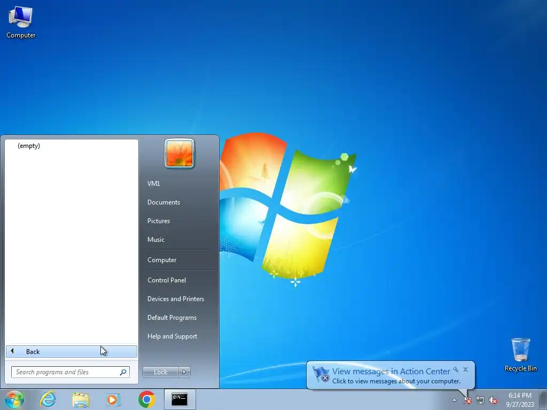
Task: Click the Back button in the programs list
Action: pyautogui.click(x=72, y=351)
